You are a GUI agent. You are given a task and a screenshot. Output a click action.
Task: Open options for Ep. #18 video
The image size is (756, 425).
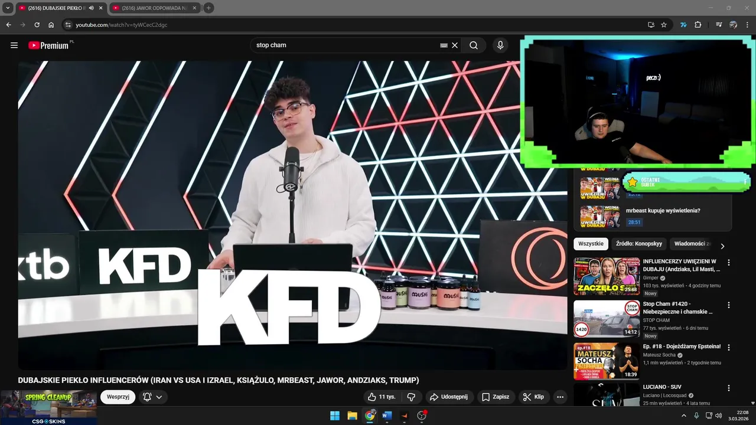point(729,348)
